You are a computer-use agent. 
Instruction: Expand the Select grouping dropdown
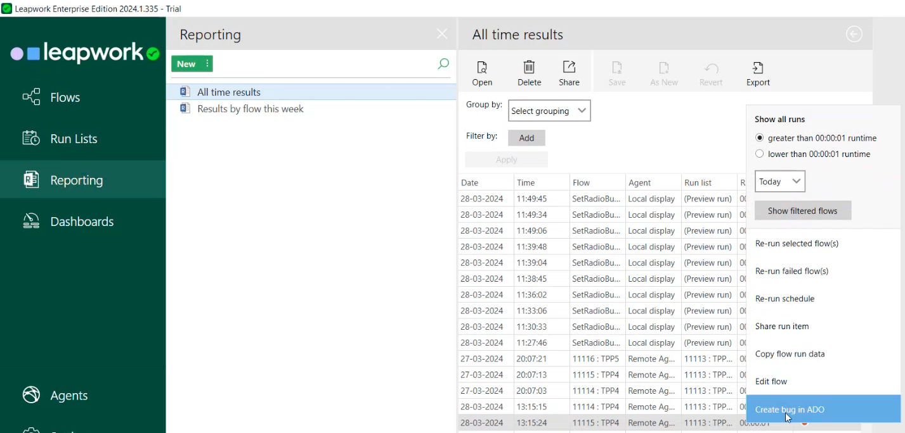point(549,111)
